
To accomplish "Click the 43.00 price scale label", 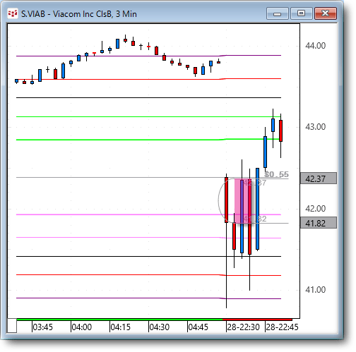I will 316,127.
